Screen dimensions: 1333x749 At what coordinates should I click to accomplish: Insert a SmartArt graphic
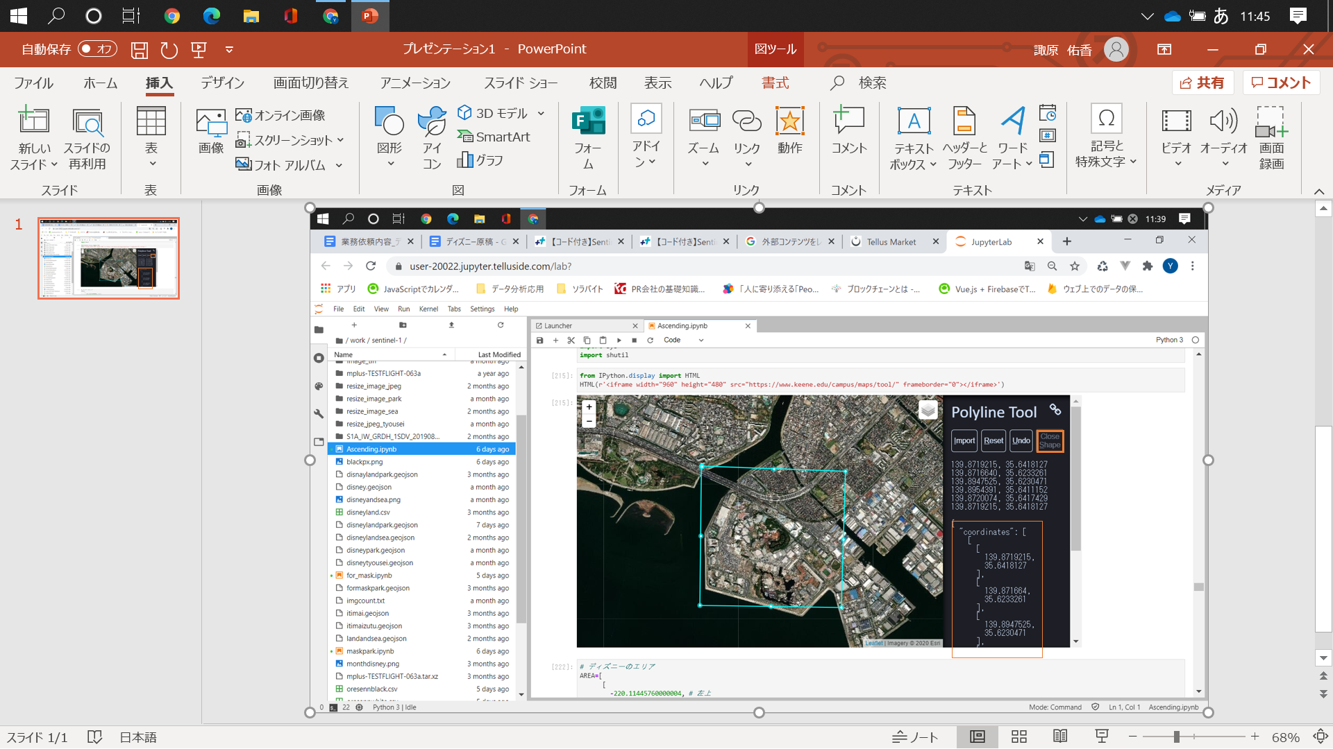coord(494,137)
